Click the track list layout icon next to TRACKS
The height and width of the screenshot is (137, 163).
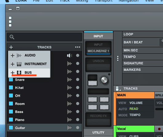117,89
